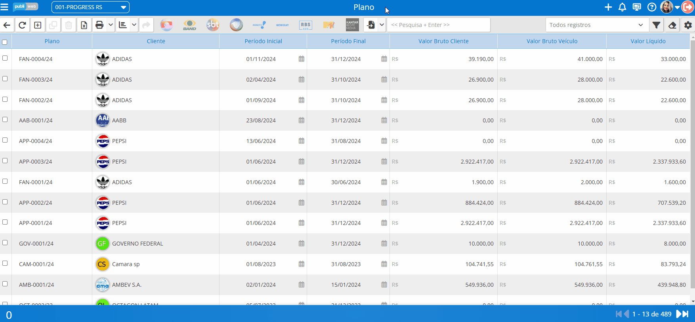Export the list to Excel

(84, 25)
